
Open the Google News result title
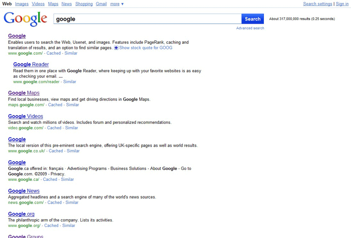(24, 190)
